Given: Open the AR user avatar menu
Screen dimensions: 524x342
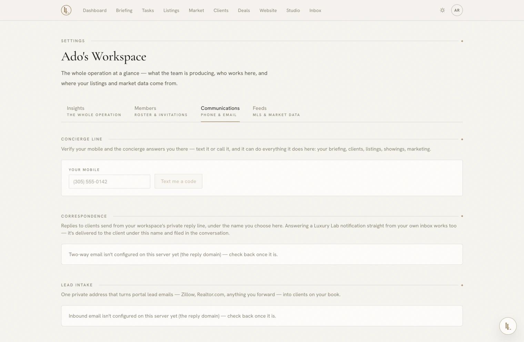Looking at the screenshot, I should click(x=457, y=10).
